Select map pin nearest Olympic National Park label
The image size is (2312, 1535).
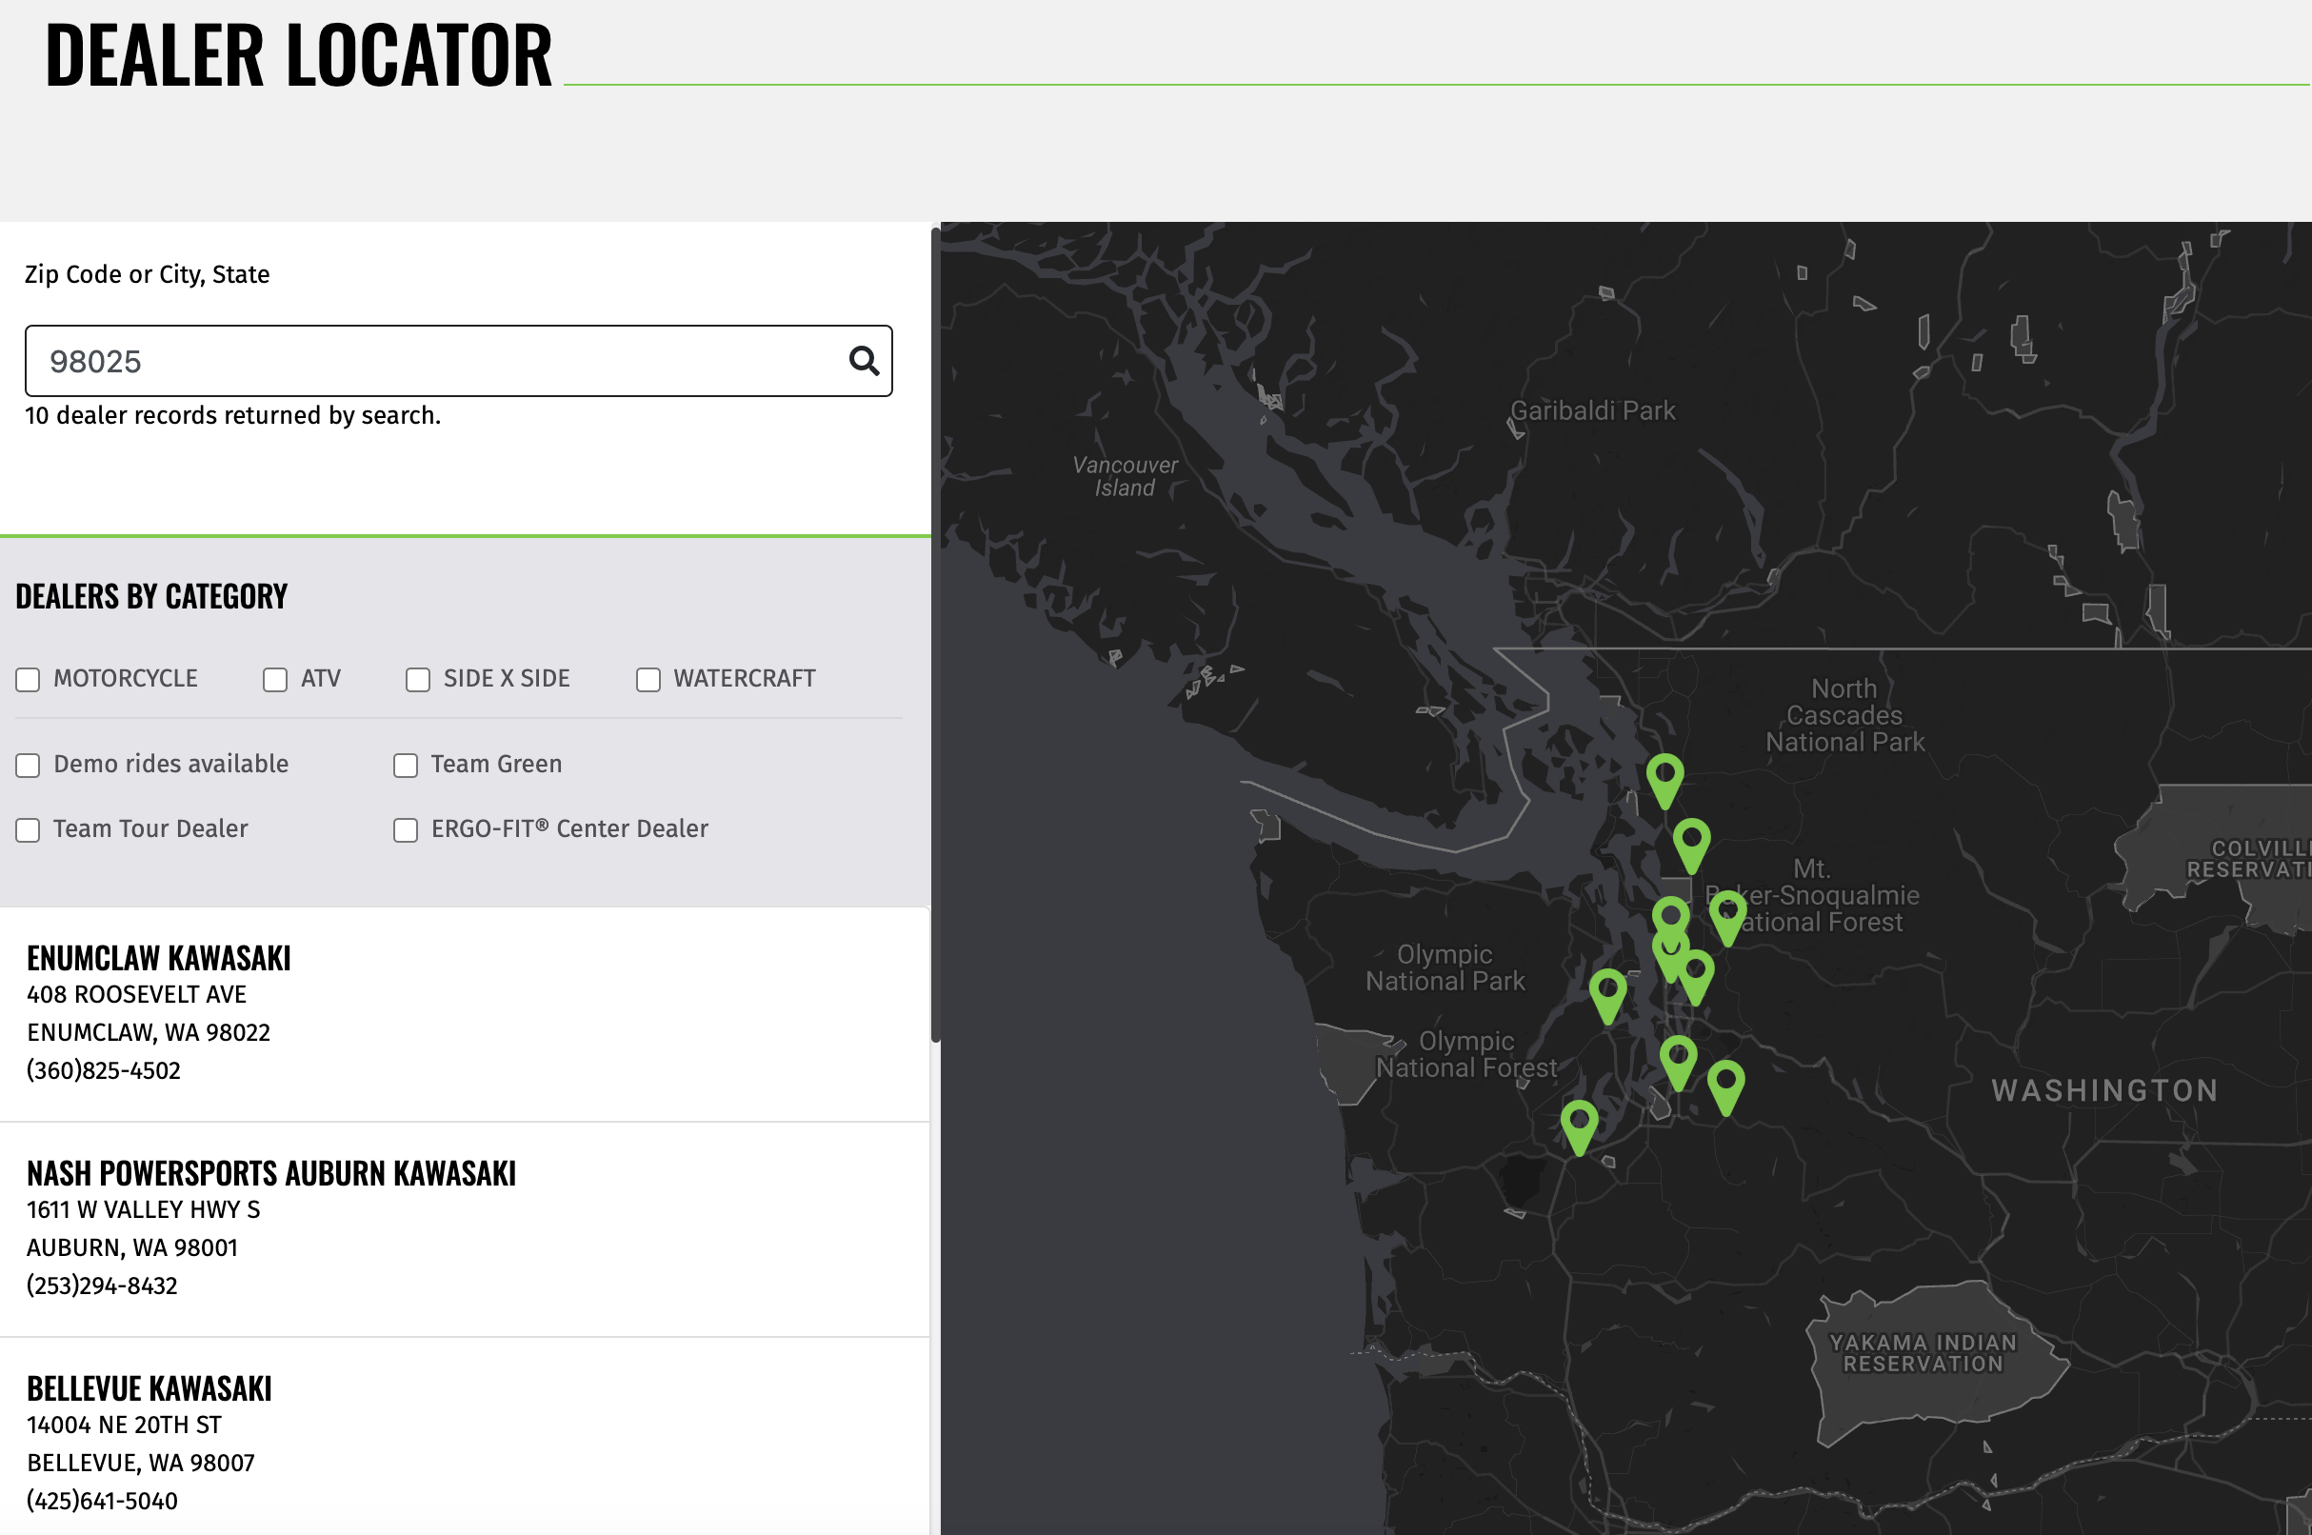1607,996
